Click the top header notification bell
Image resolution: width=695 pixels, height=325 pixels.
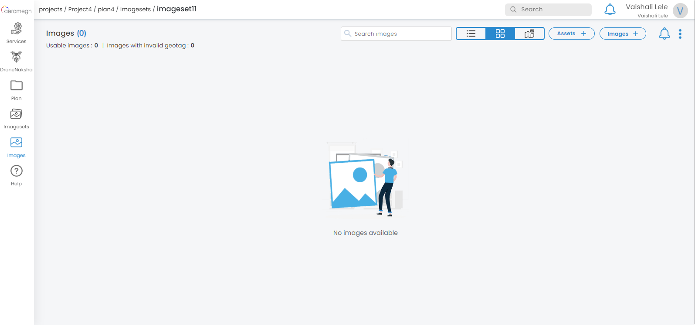(x=610, y=10)
